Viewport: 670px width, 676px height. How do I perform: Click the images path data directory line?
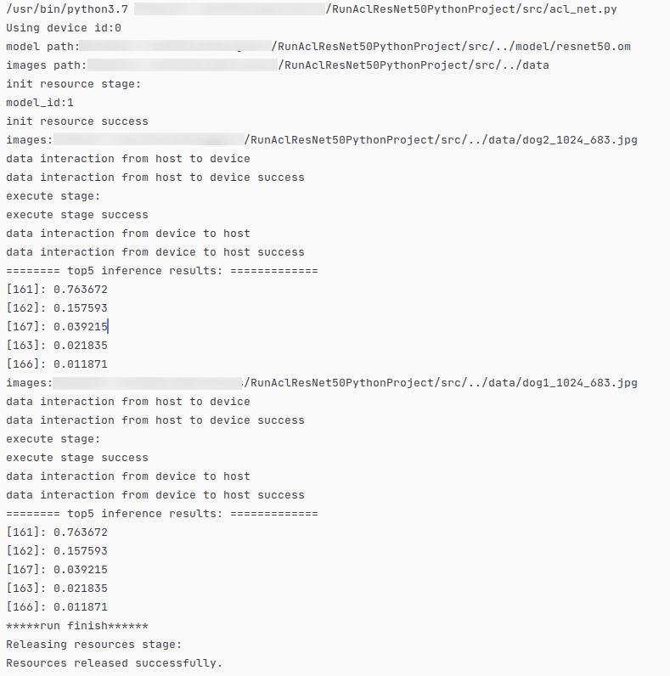277,65
